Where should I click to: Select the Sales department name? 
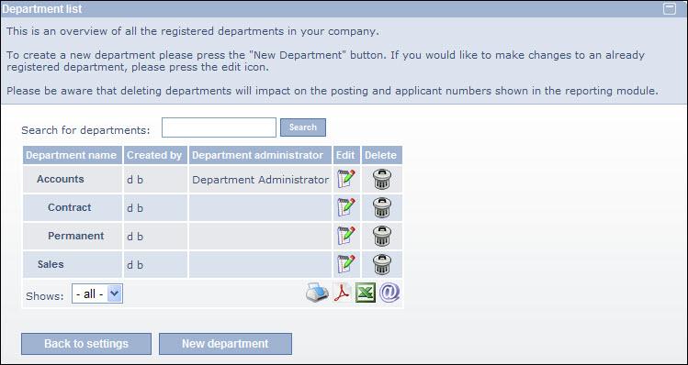click(51, 265)
